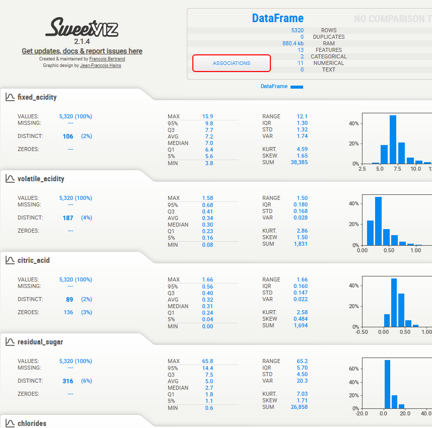Click fixed_acidity RANGE value 12.1

(x=302, y=116)
